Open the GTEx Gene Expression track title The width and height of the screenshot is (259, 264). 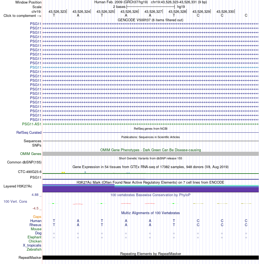pos(150,167)
